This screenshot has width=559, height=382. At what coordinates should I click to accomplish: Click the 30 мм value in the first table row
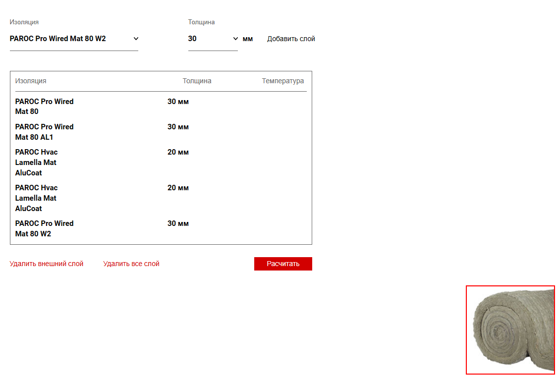[x=178, y=102]
